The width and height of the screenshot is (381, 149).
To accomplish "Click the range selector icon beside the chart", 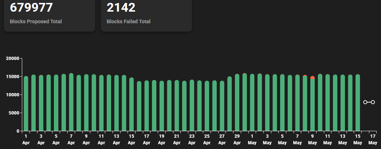I will click(x=369, y=102).
